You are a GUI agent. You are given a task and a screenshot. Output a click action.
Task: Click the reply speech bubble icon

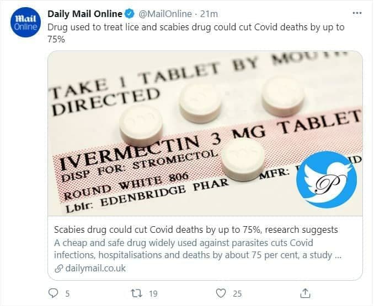point(54,293)
